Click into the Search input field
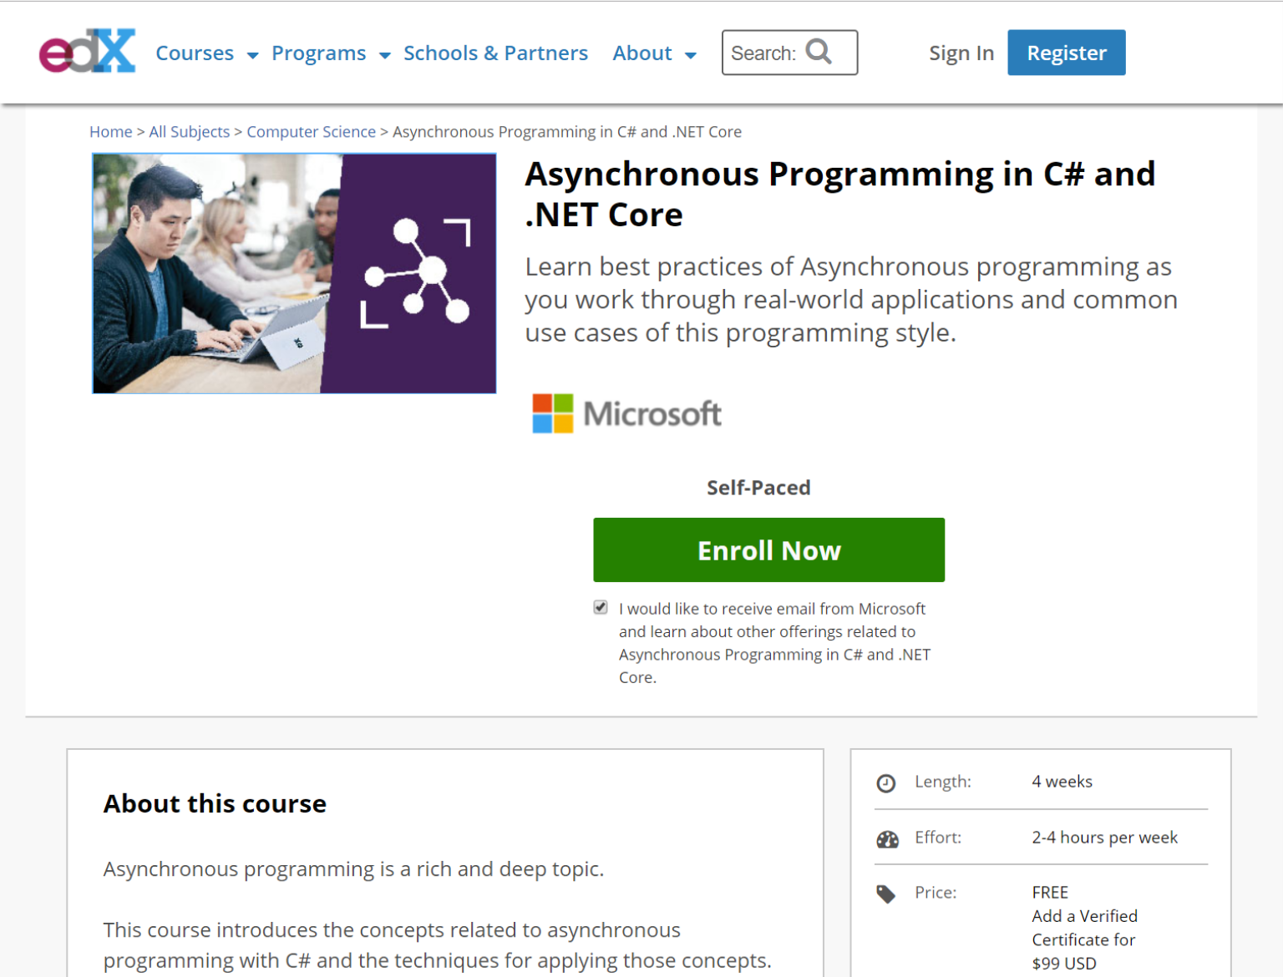Screen dimensions: 1283x977 789,53
